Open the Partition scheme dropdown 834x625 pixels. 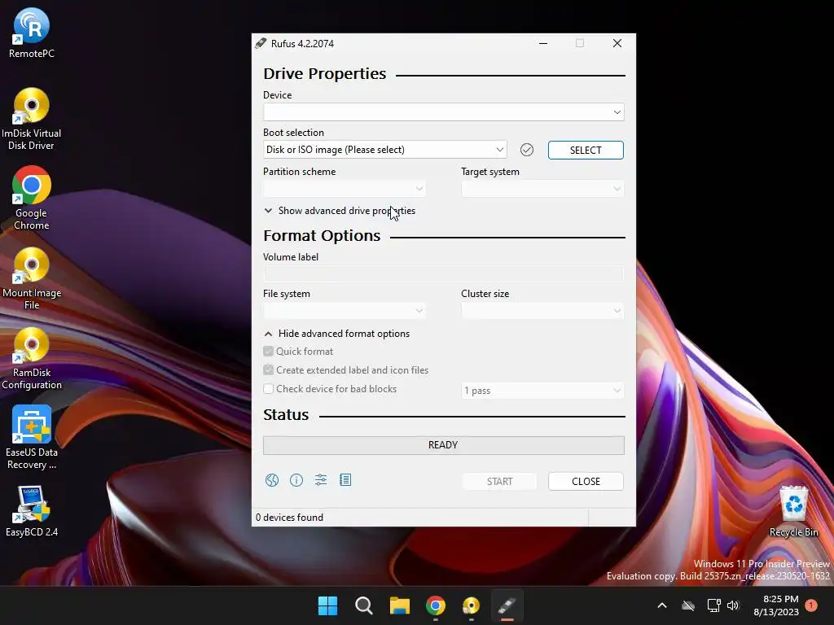point(345,189)
